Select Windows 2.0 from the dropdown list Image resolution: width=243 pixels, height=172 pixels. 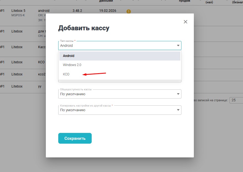72,65
